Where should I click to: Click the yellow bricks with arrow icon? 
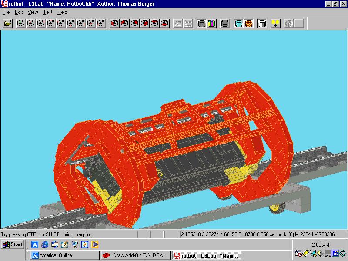coord(275,23)
